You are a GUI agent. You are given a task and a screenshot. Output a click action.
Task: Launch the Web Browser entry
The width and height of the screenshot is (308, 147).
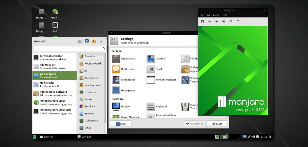55,75
